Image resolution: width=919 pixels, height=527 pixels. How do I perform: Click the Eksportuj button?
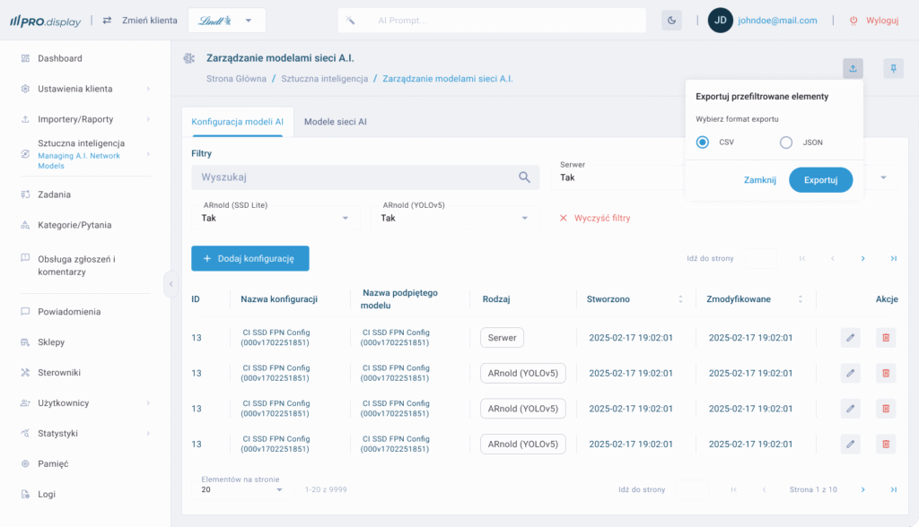pyautogui.click(x=820, y=180)
